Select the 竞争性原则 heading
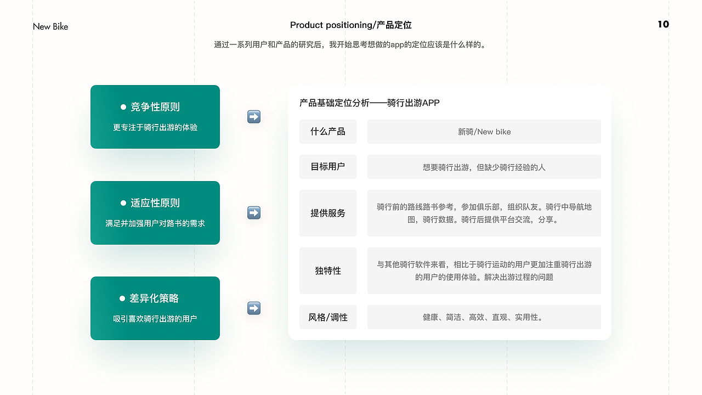 [155, 107]
